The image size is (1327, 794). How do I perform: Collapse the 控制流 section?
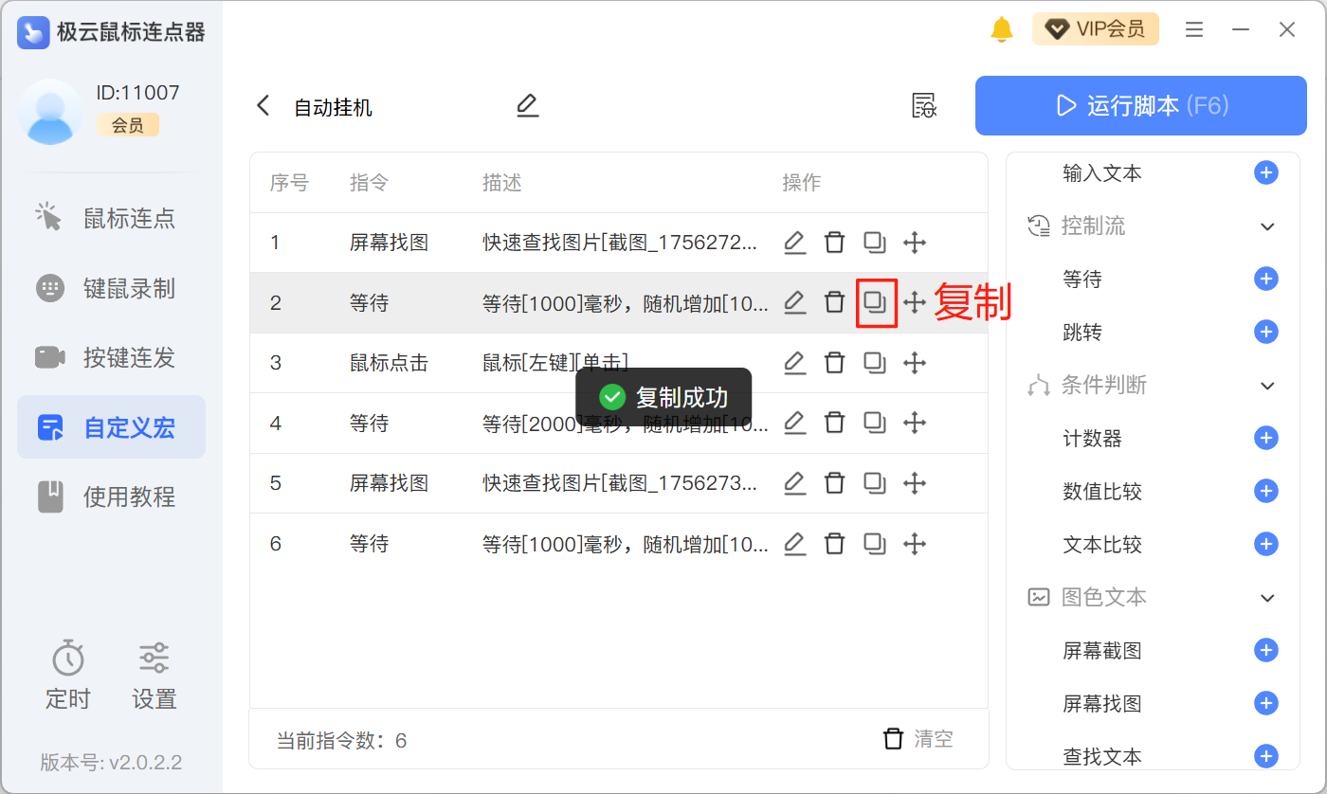pyautogui.click(x=1267, y=226)
